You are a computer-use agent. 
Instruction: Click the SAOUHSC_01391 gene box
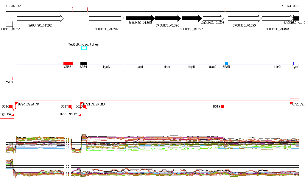[x=9, y=25]
